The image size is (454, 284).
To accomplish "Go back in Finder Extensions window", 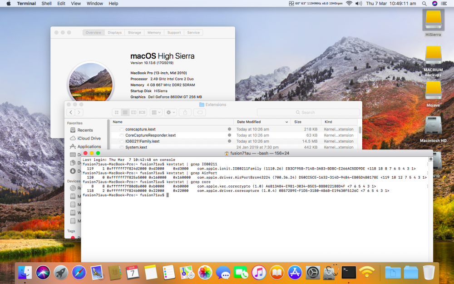I will tap(71, 112).
